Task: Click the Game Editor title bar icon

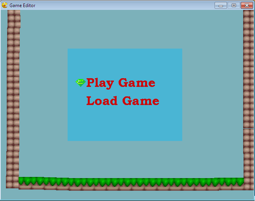Action: click(x=5, y=5)
